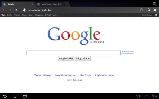Open the recent apps button

pos(25,96)
